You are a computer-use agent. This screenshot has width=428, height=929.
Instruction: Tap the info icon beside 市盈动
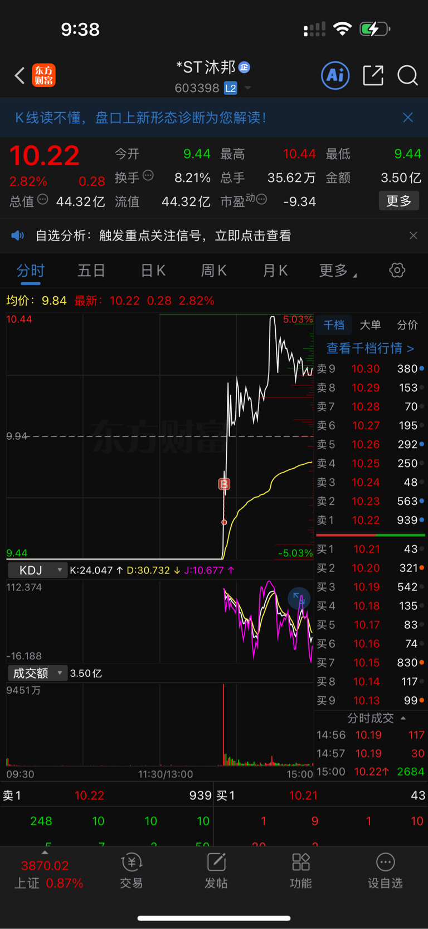click(261, 199)
